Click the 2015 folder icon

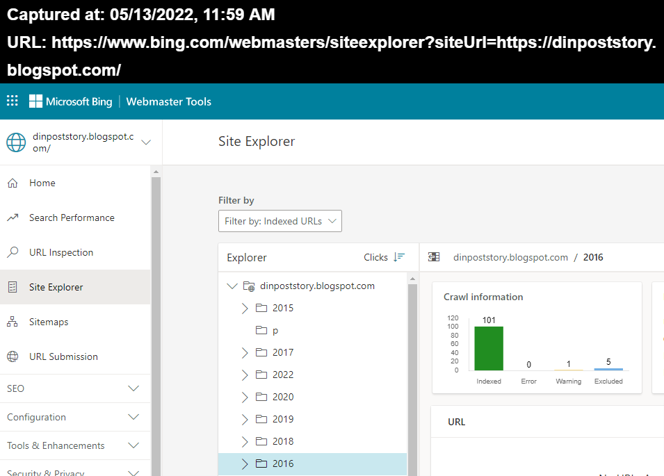pos(261,308)
